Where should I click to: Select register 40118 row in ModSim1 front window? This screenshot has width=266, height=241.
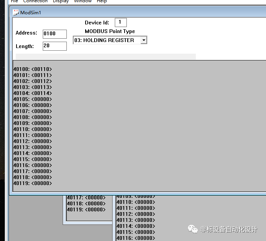[x=33, y=177]
